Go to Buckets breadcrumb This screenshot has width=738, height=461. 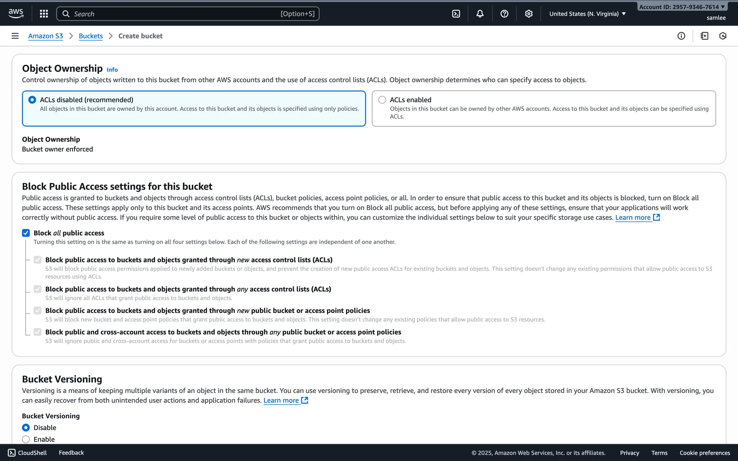(91, 36)
